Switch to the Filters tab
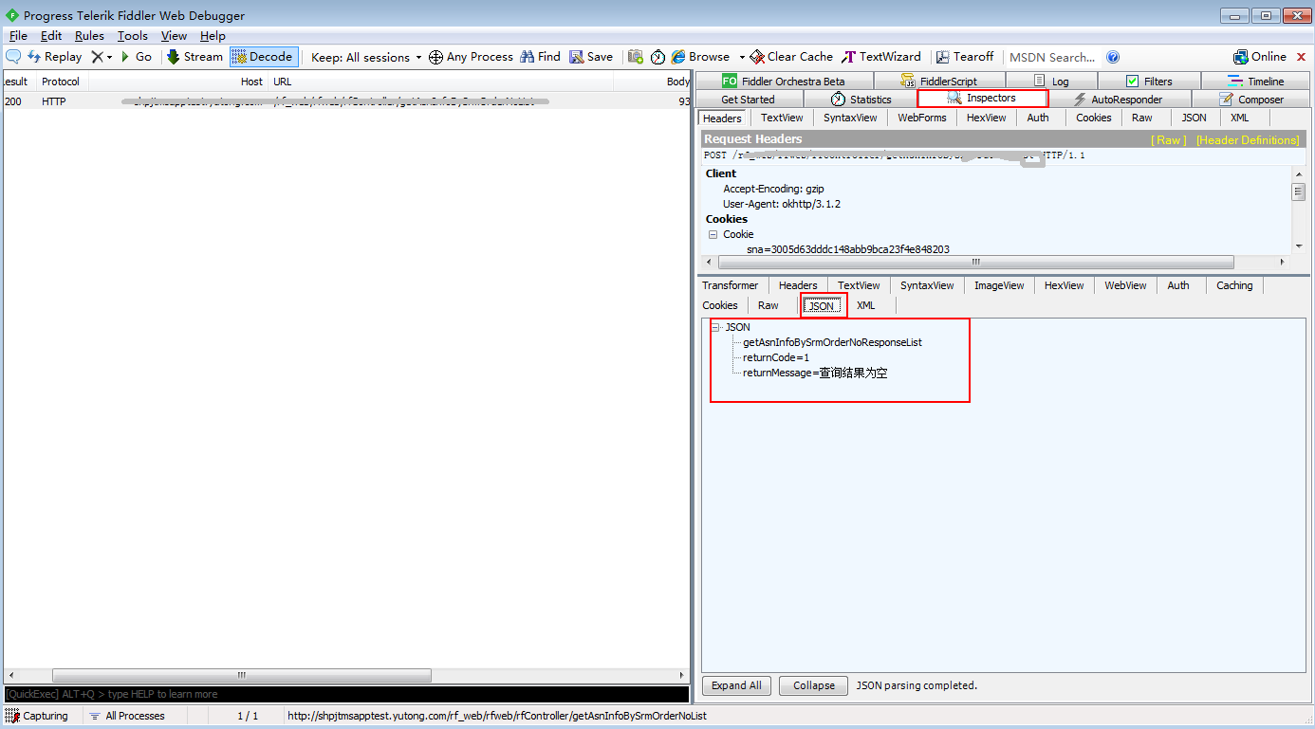 pos(1149,82)
